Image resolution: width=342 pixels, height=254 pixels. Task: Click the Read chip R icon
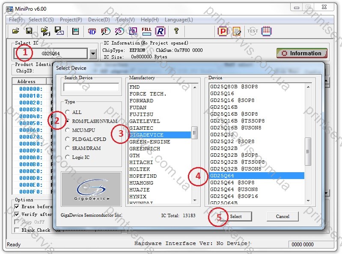click(x=161, y=31)
